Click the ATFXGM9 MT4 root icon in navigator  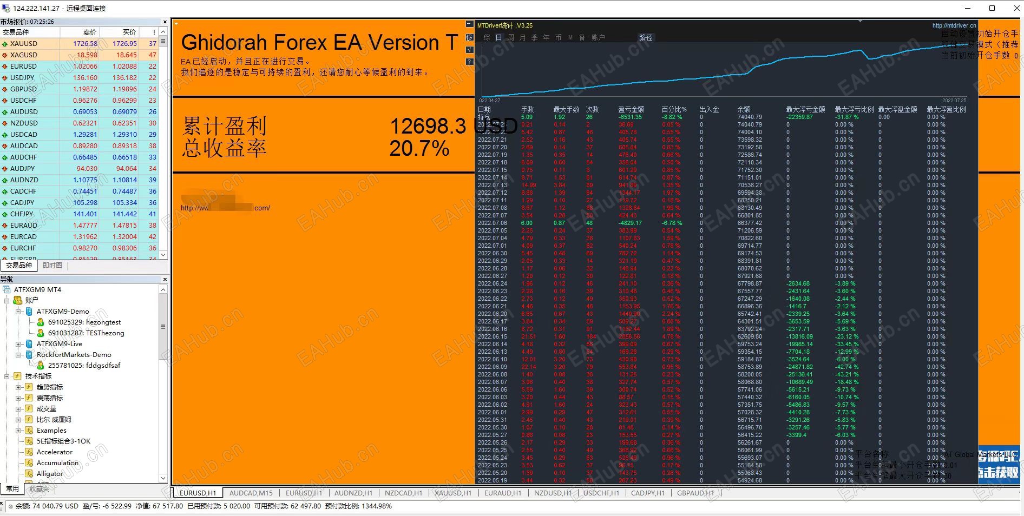[7, 290]
